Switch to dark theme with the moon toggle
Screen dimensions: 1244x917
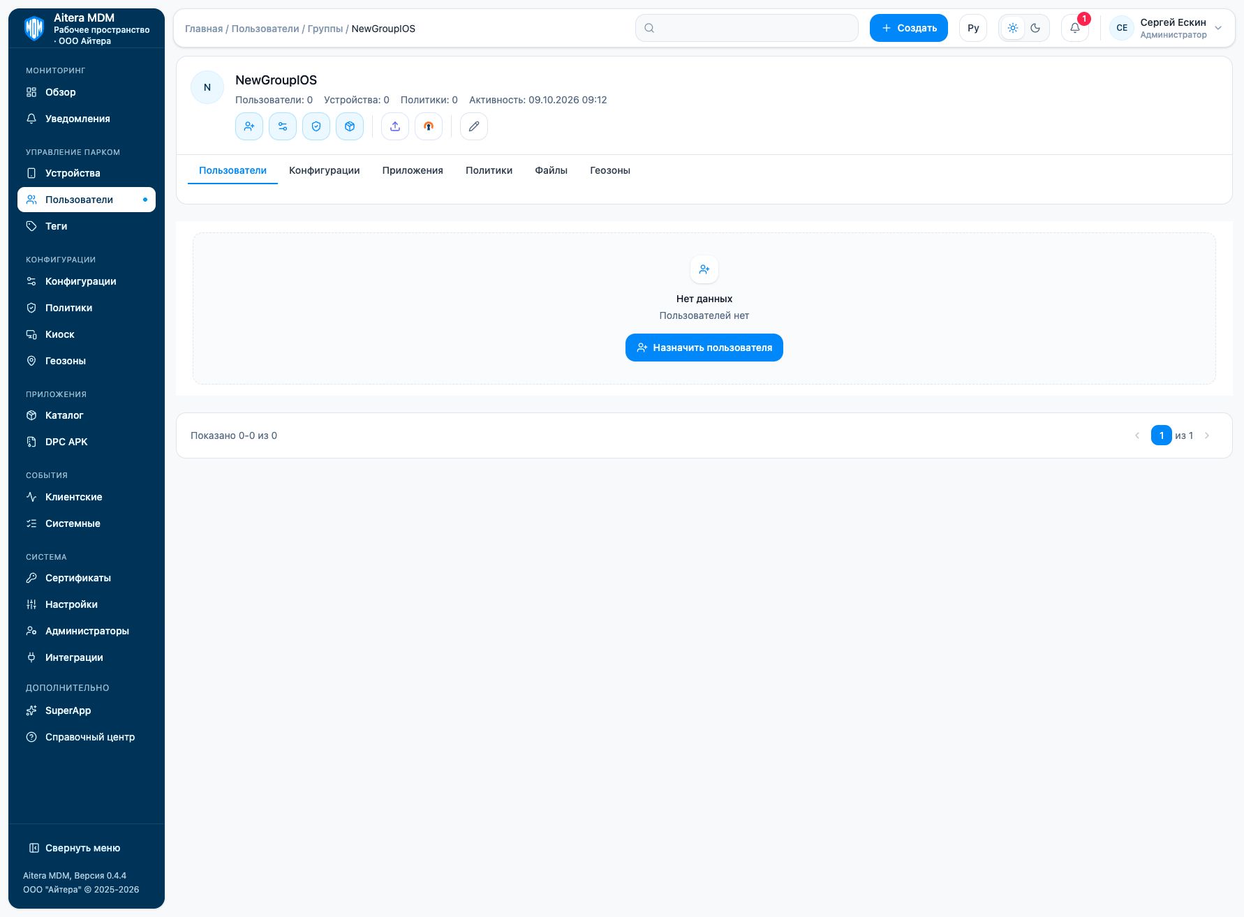[x=1035, y=28]
